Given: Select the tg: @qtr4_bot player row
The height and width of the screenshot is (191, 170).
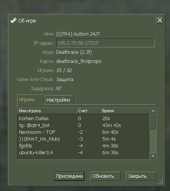Looking at the screenshot, I should 83,125.
